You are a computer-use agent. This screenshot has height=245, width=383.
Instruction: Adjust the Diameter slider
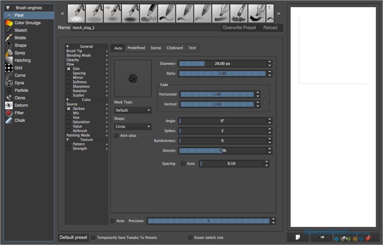[222, 63]
